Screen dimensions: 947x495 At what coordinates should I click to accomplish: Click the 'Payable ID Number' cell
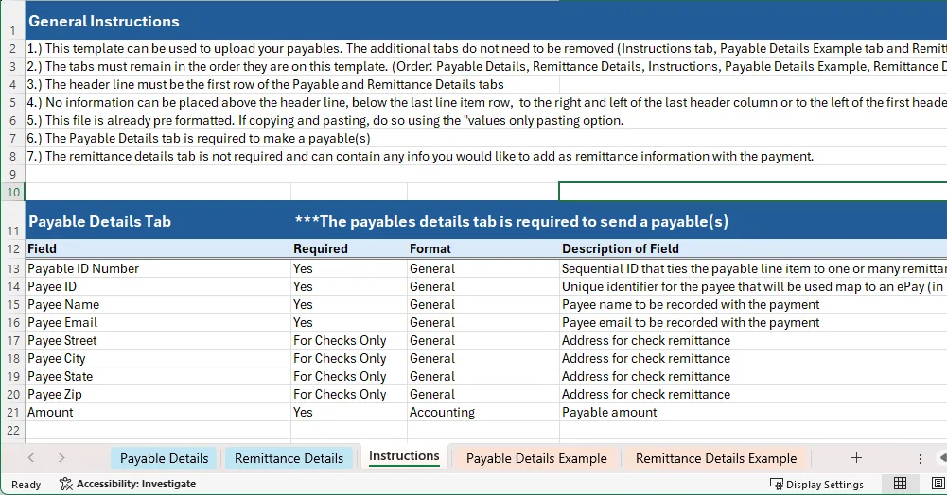point(158,268)
